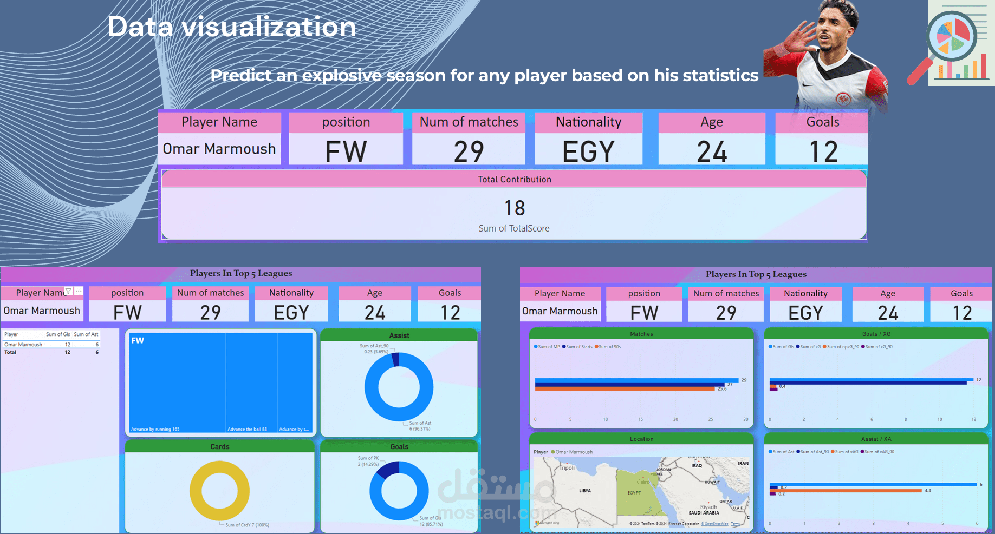Click the Cairo label on the map

pyautogui.click(x=643, y=482)
